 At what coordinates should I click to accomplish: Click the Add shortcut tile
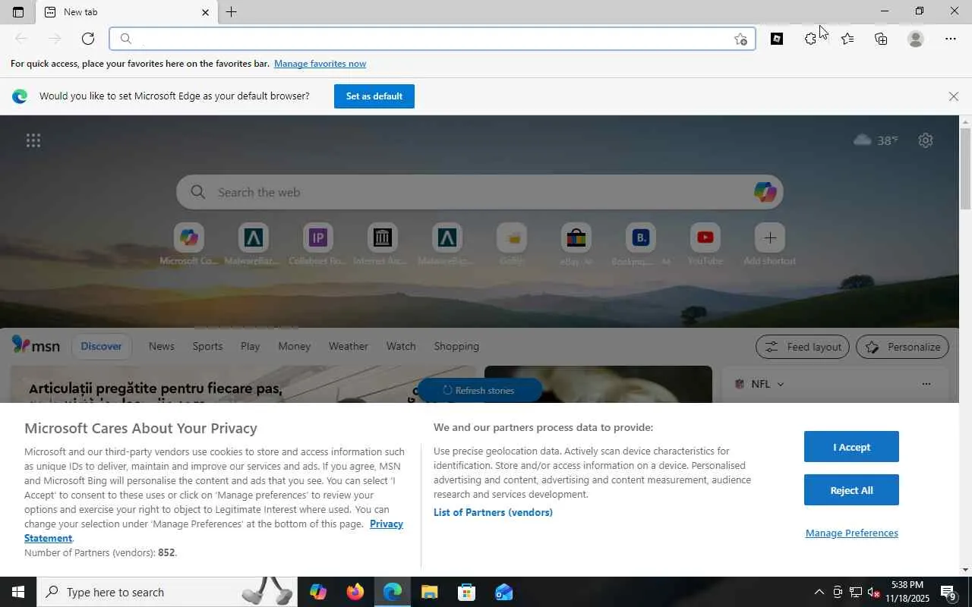click(769, 244)
